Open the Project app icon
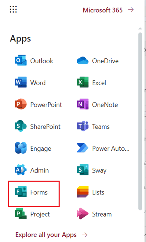The width and height of the screenshot is (146, 242). pyautogui.click(x=21, y=214)
